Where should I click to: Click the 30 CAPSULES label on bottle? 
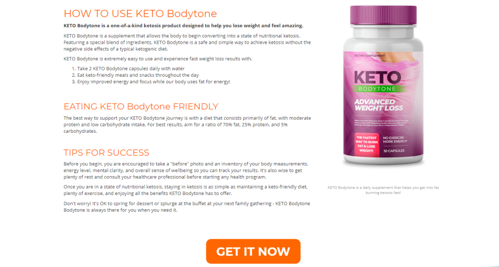pos(394,151)
